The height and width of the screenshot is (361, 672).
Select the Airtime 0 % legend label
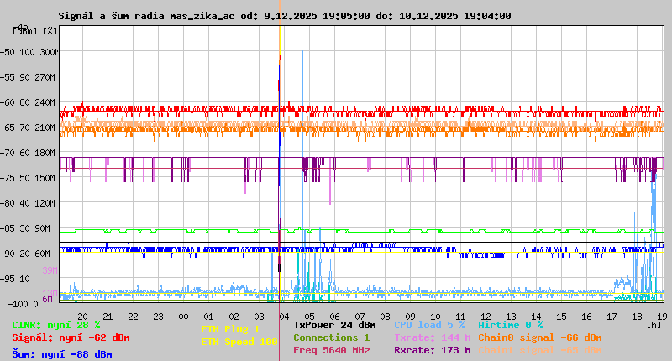510,324
